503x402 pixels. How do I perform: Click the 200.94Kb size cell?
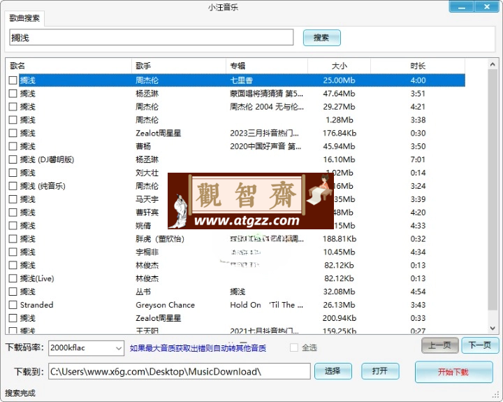coord(340,318)
